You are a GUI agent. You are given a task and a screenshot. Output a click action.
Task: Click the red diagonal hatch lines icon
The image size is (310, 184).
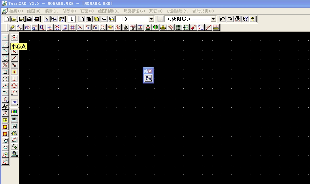(x=171, y=28)
